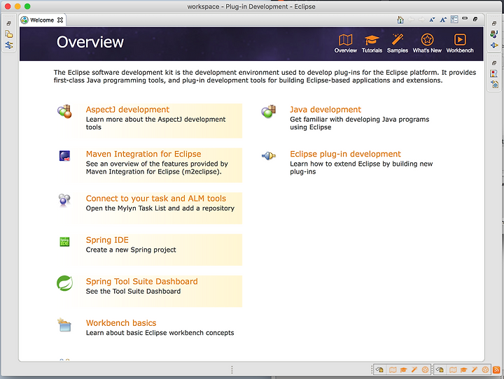
Task: Open the Package Explorer icon in left trim
Action: point(9,34)
